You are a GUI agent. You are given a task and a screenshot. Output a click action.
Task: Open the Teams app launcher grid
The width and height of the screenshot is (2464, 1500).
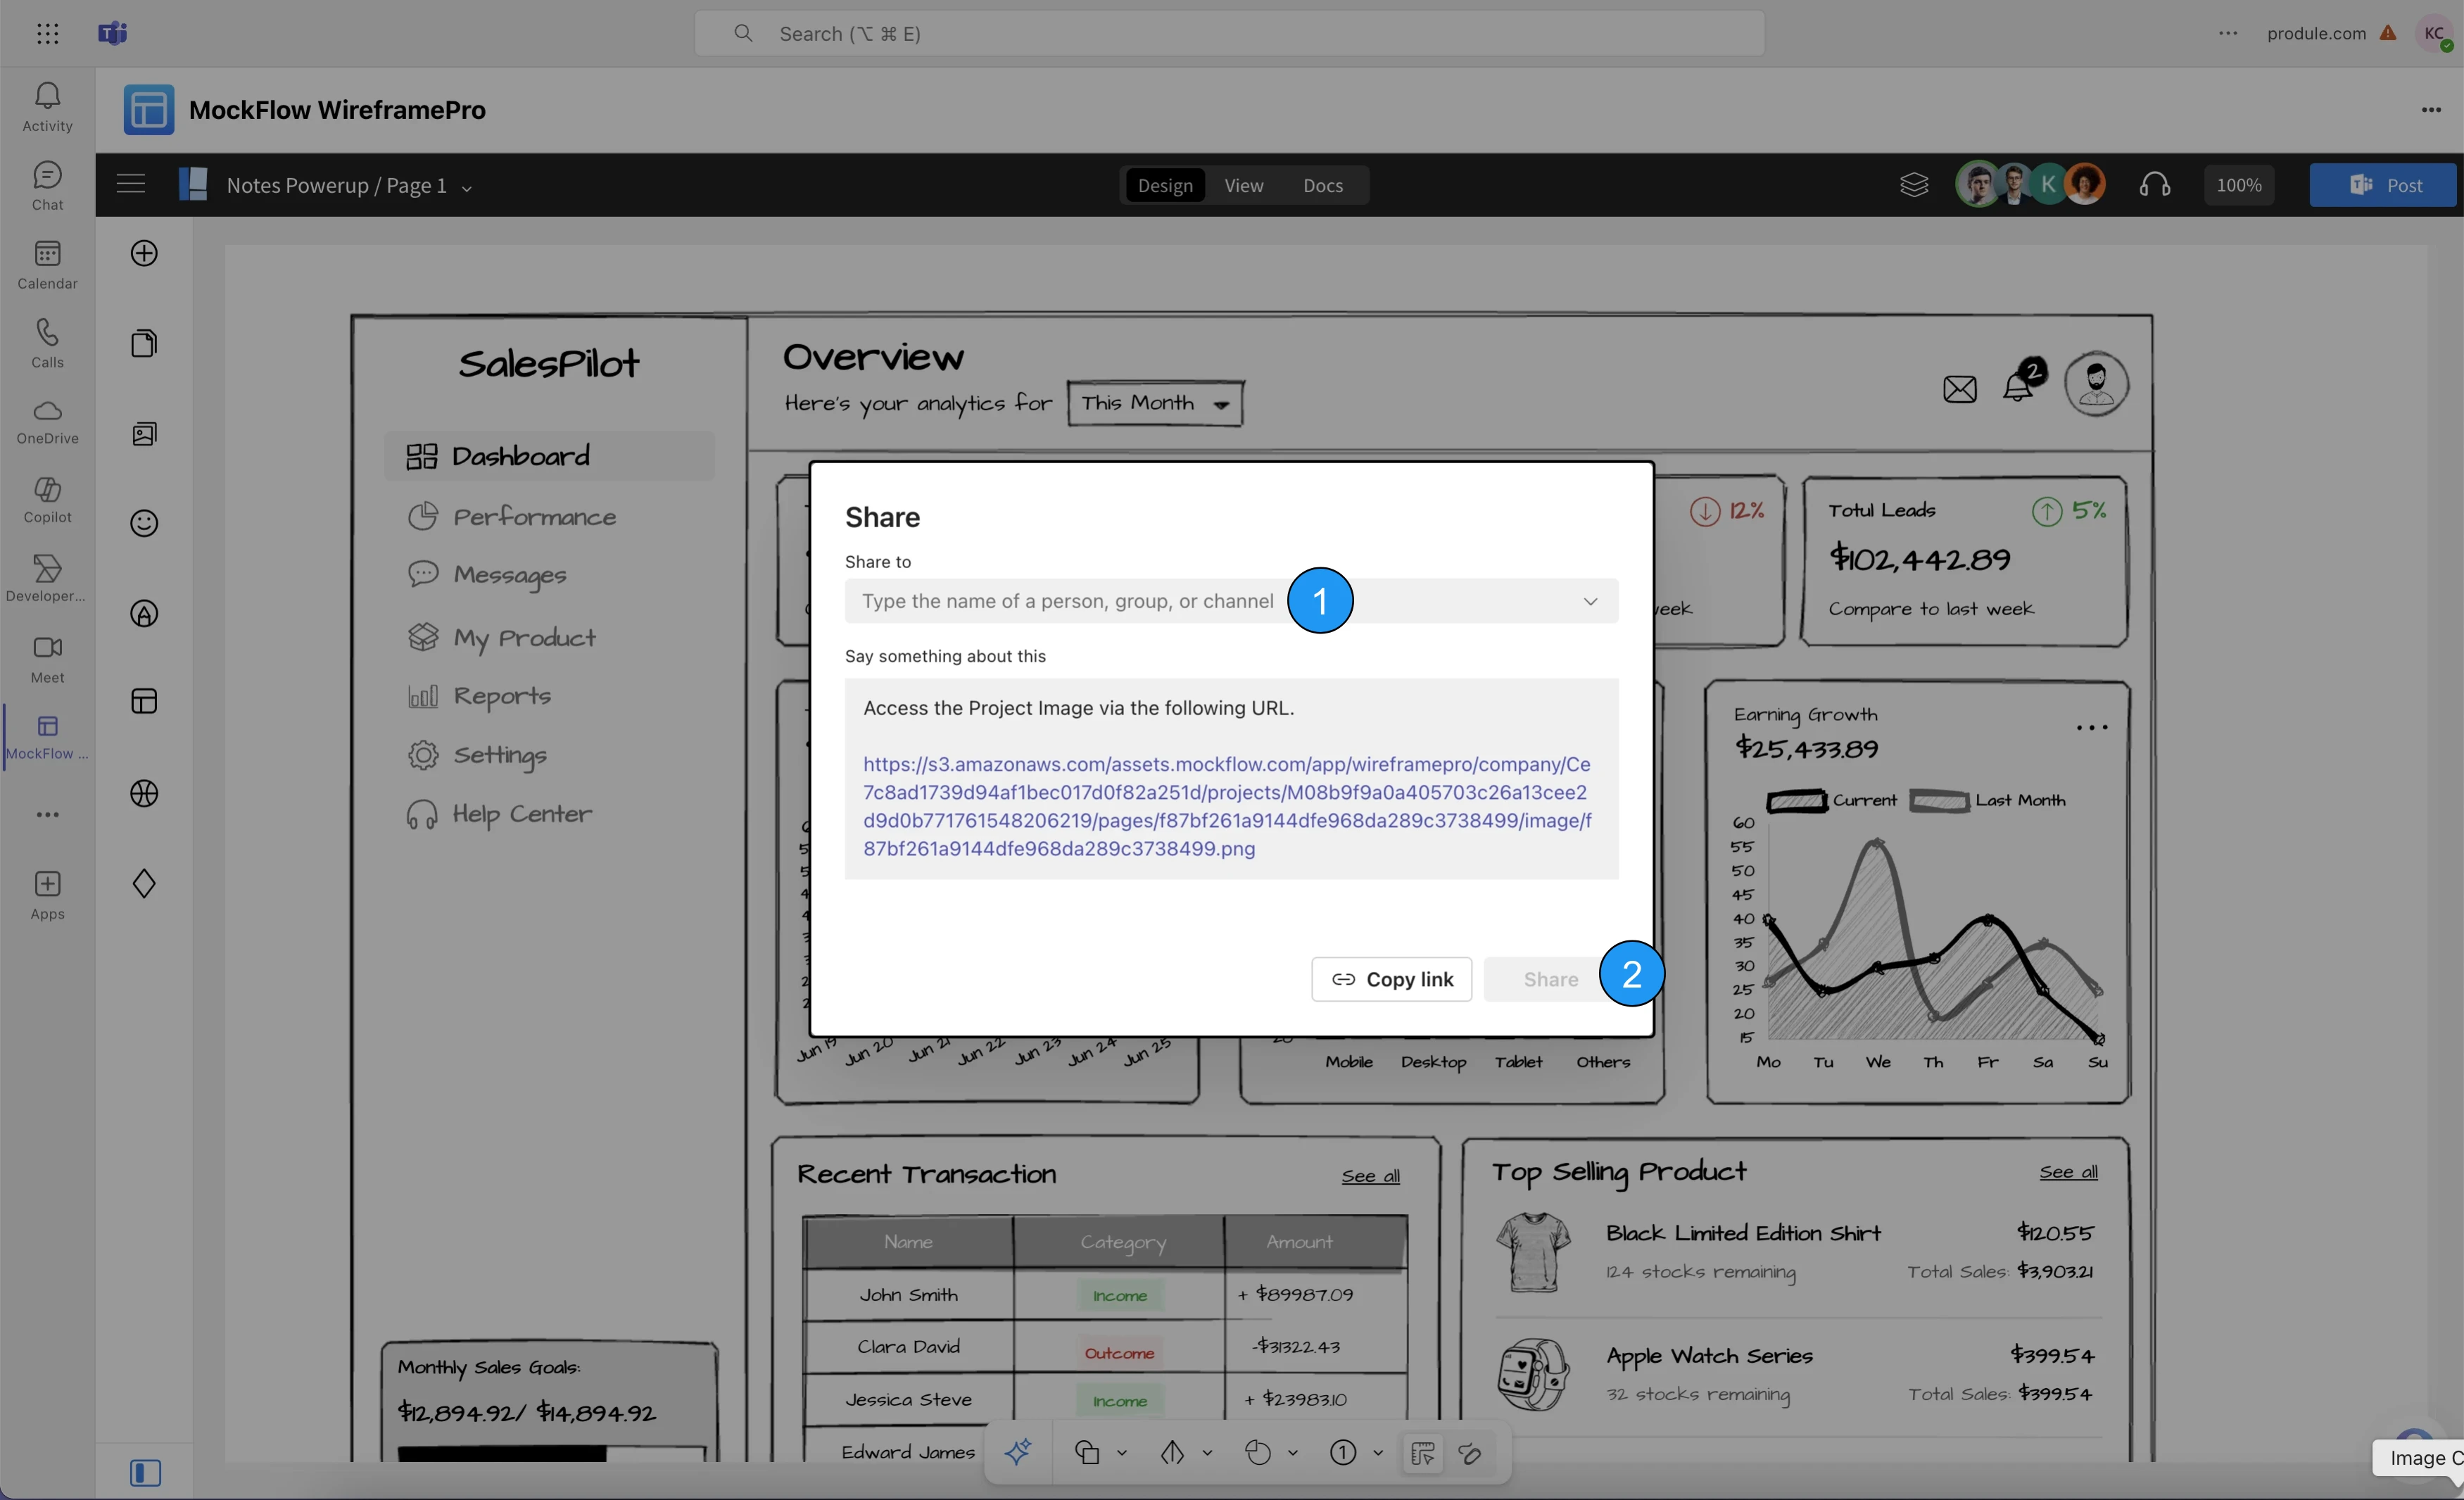47,33
